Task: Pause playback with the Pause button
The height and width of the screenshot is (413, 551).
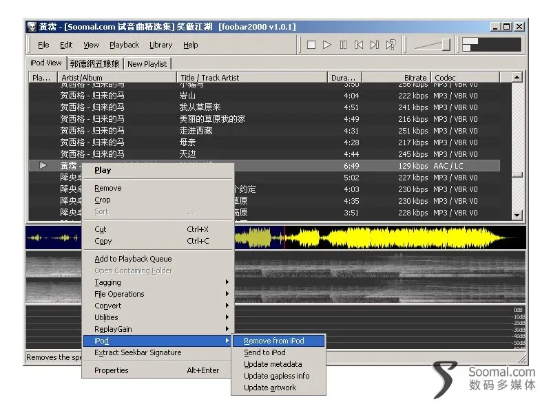Action: [x=343, y=45]
